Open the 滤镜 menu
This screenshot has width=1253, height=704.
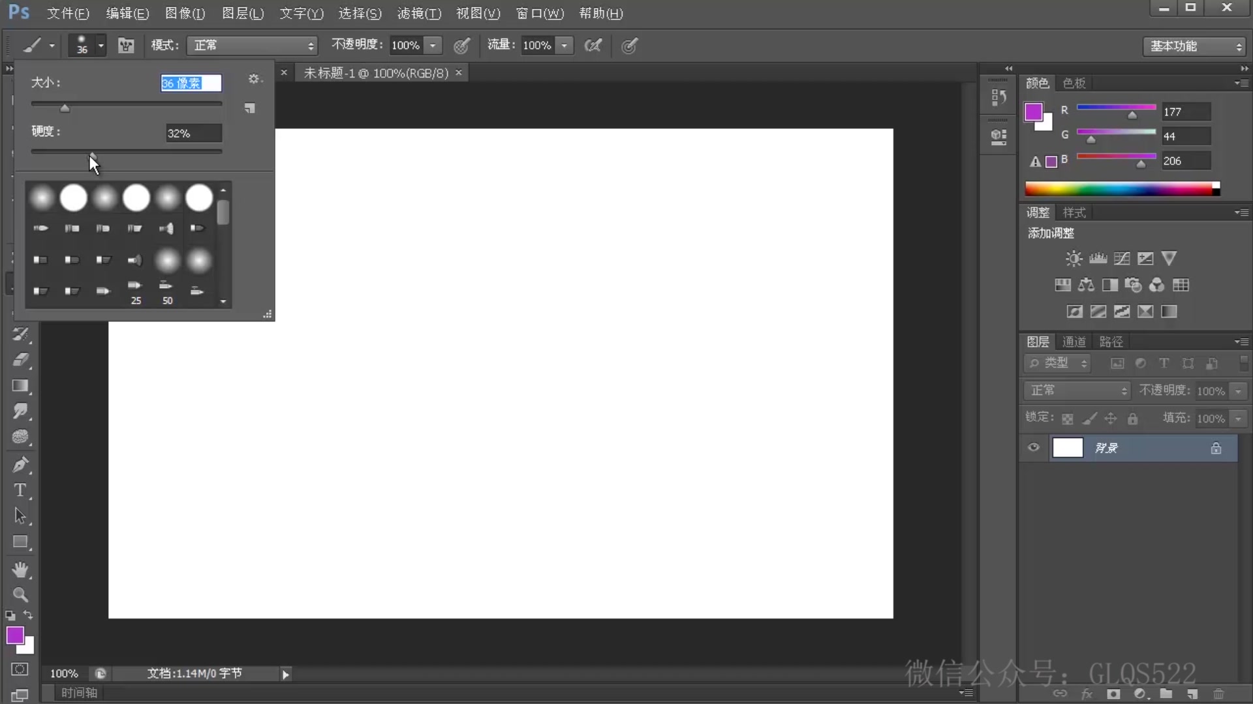pyautogui.click(x=418, y=13)
